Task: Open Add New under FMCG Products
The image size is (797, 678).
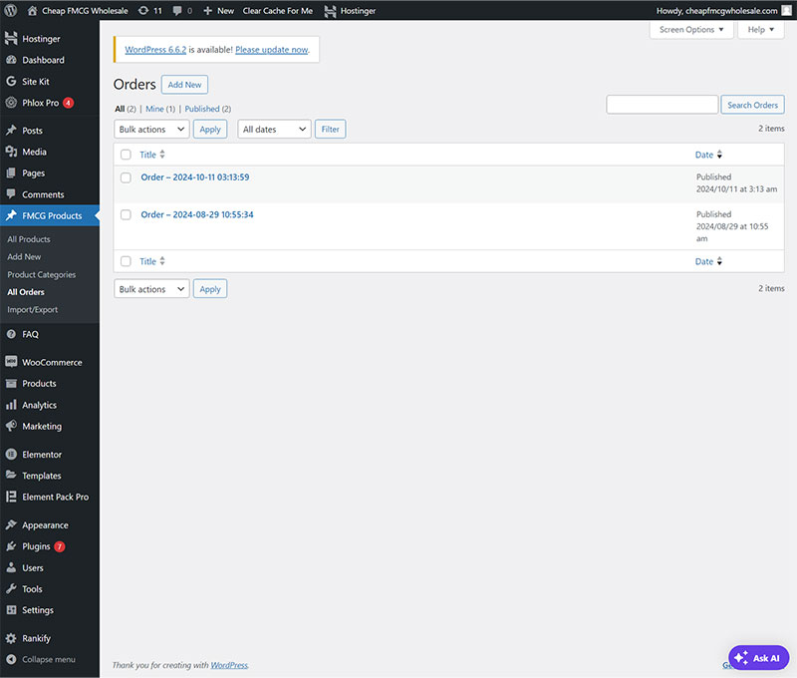Action: point(24,257)
